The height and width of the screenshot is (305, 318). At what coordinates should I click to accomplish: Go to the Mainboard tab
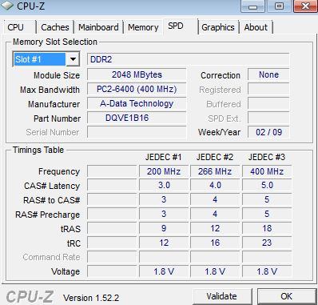point(98,27)
